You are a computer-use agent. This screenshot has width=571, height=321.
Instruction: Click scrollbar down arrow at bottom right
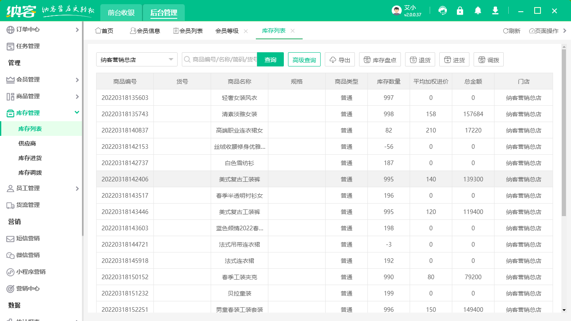(564, 310)
